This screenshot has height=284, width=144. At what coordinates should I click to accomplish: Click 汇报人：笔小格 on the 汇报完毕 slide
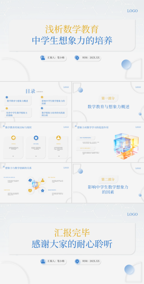56,261
